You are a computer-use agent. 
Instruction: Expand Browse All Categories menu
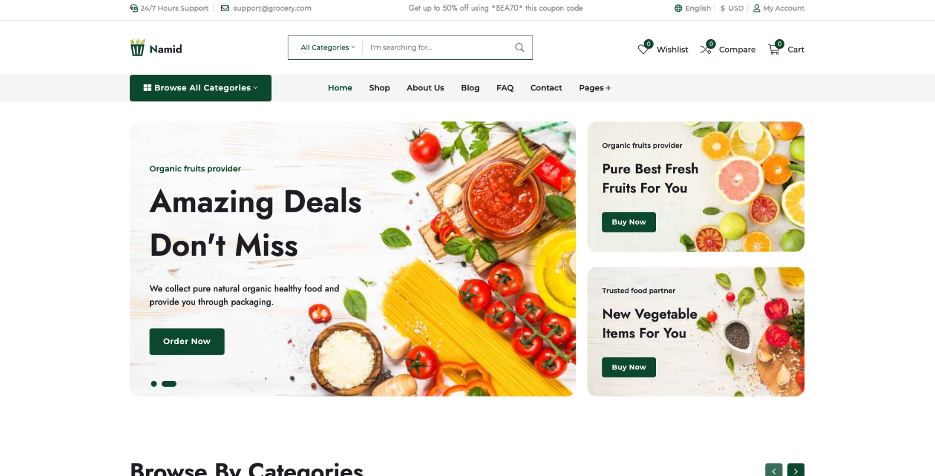pyautogui.click(x=200, y=88)
